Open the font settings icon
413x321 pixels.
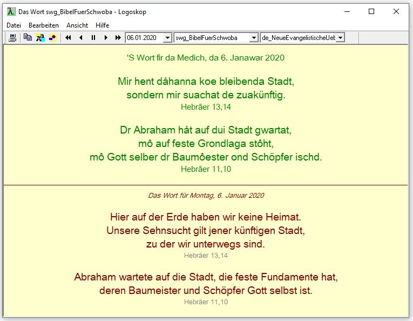point(40,38)
